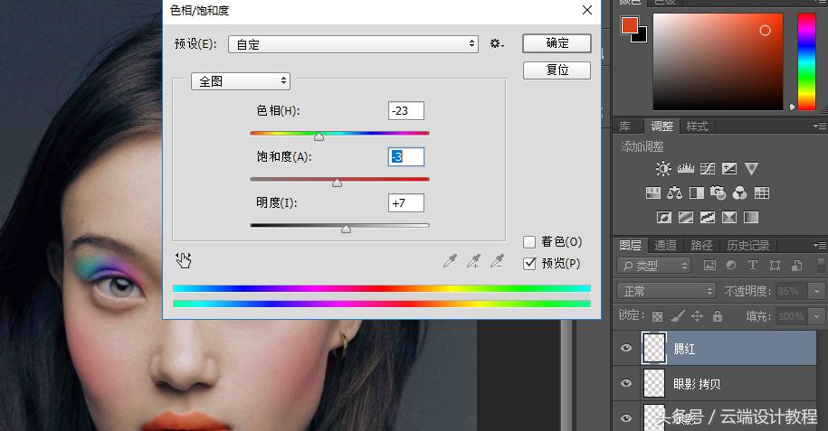828x431 pixels.
Task: Activate the on-image hand adjustment tool
Action: pos(183,260)
